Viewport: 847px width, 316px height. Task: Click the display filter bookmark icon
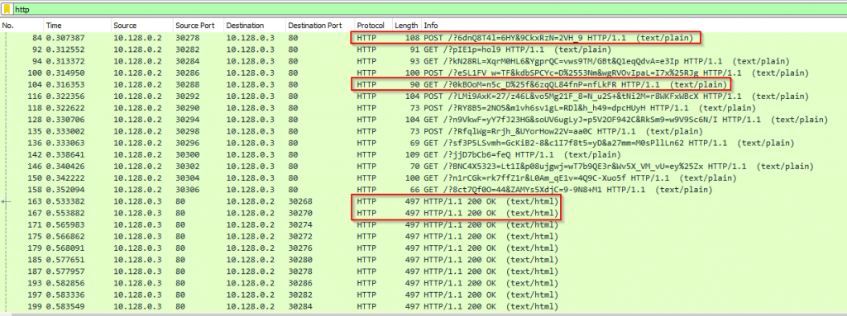(x=7, y=9)
